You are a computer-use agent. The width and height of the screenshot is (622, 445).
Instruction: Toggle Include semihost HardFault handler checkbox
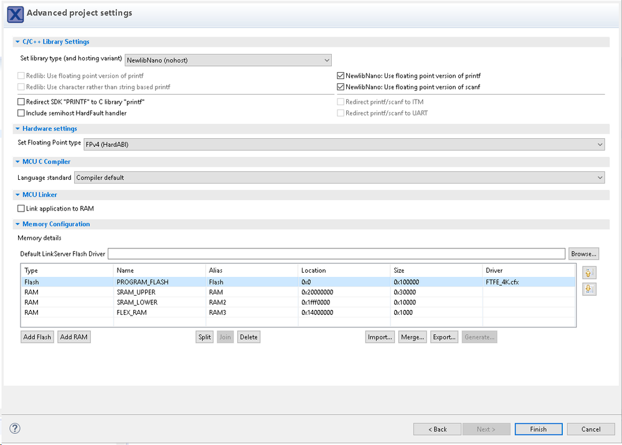coord(21,113)
